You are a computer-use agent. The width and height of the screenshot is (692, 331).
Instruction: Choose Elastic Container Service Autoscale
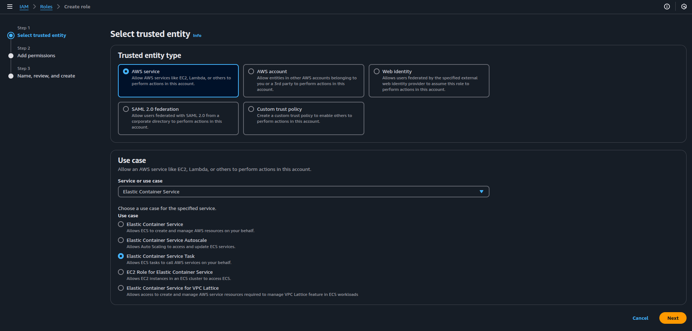click(x=121, y=240)
